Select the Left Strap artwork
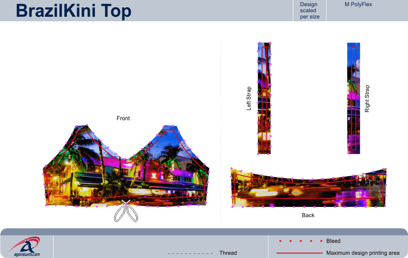This screenshot has width=408, height=258. (264, 99)
